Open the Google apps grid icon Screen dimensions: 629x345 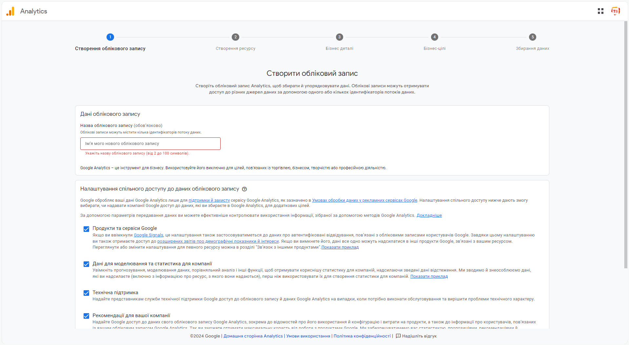600,11
